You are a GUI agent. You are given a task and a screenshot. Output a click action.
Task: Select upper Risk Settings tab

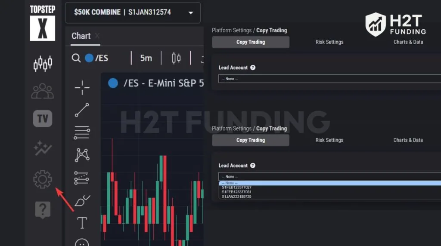pos(329,42)
